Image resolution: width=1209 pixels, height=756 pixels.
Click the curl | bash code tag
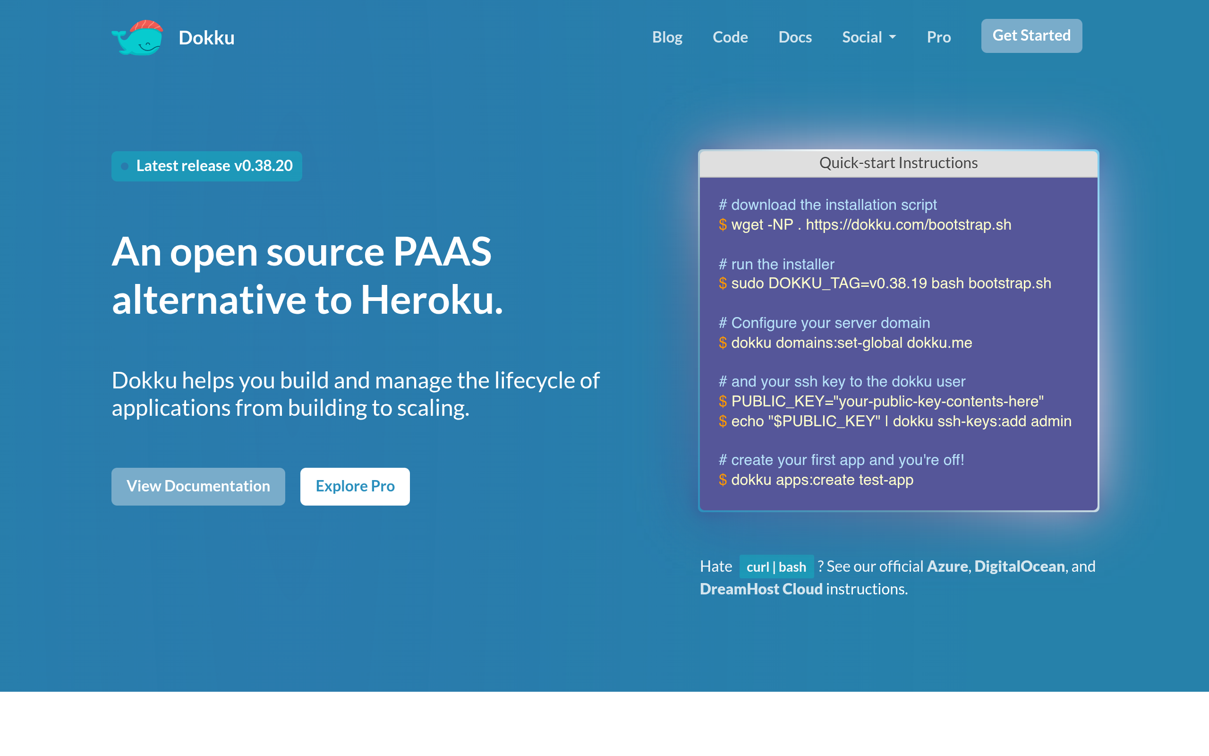[776, 567]
